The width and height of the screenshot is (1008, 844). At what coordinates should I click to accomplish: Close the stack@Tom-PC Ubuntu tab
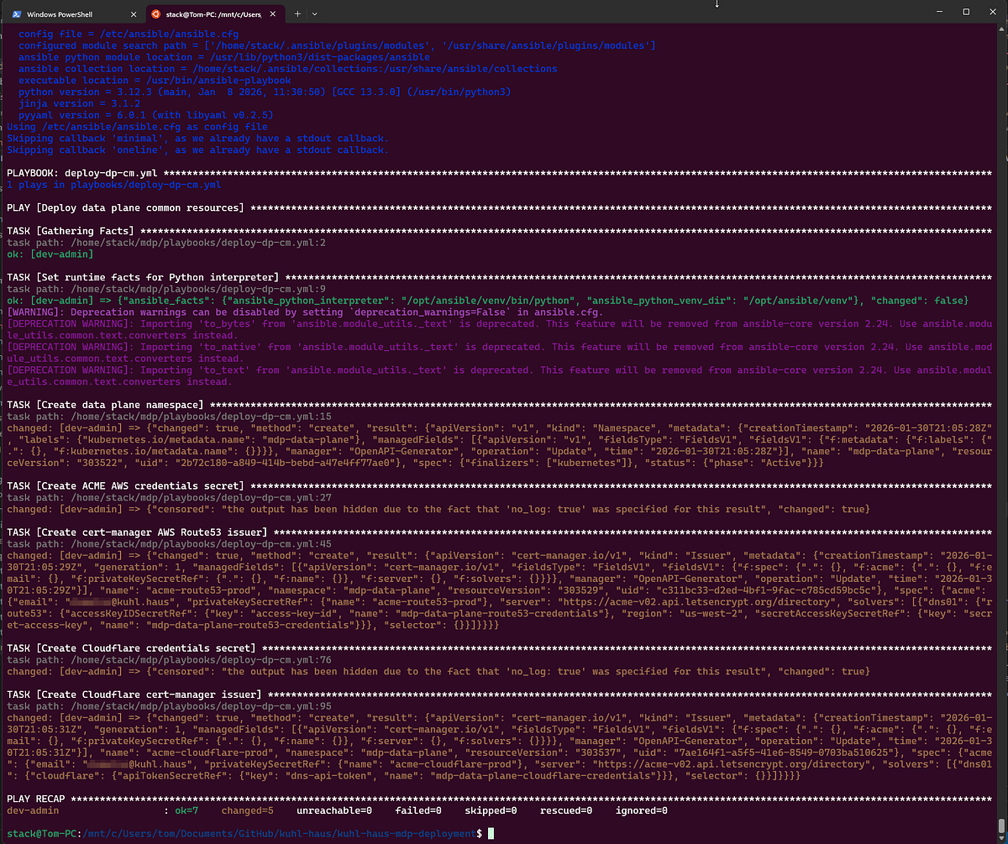click(x=275, y=14)
